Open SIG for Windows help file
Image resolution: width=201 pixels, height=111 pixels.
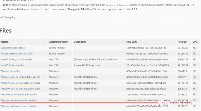[195, 71]
